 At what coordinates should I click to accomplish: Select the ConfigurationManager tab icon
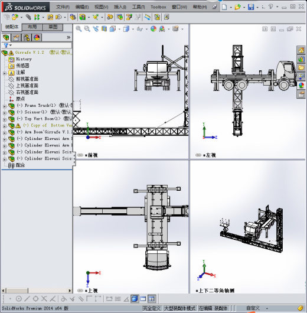click(x=27, y=37)
